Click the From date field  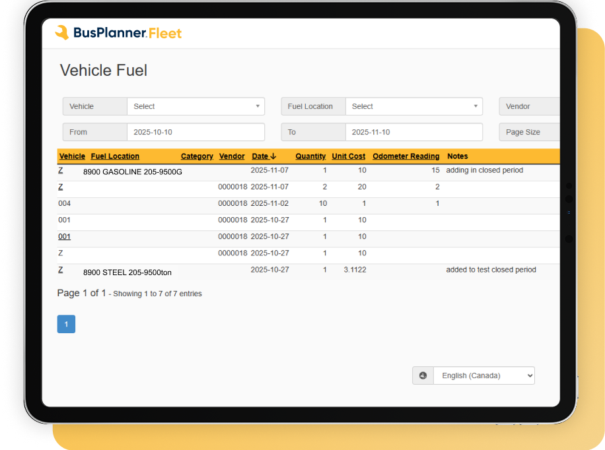pyautogui.click(x=196, y=132)
